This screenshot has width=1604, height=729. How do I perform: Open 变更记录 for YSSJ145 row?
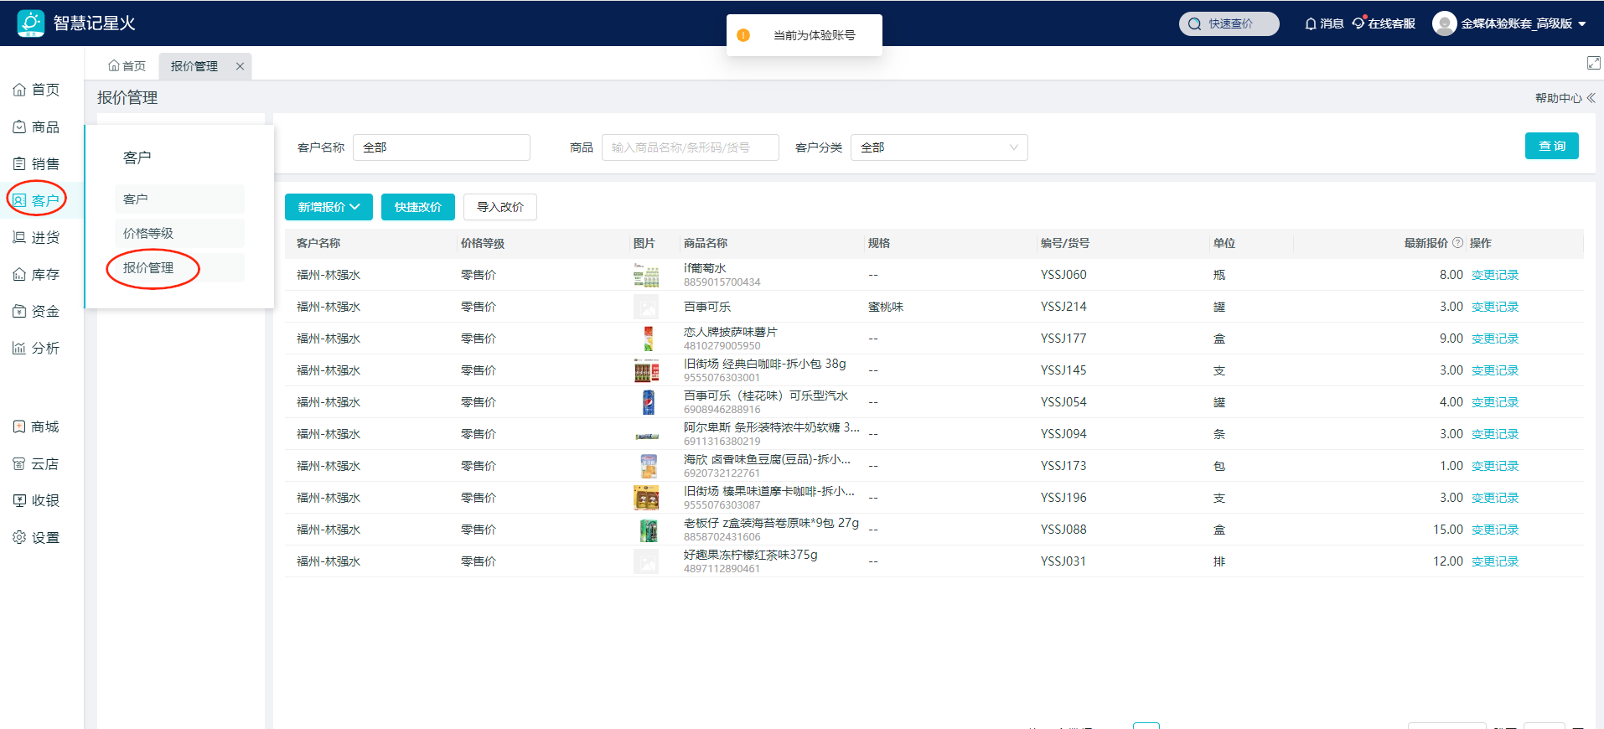coord(1495,370)
